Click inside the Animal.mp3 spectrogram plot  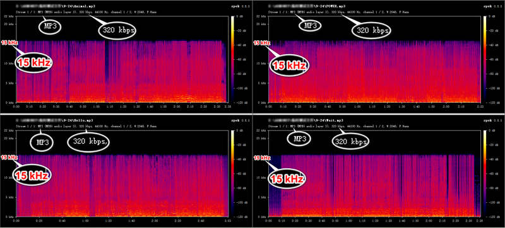tap(122, 59)
